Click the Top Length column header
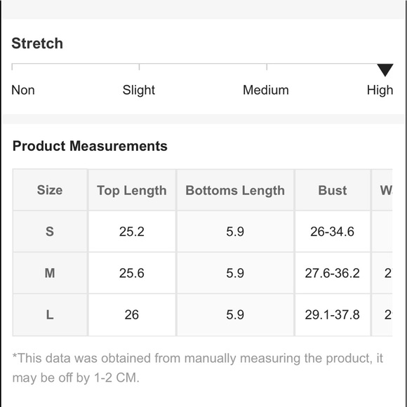Screen dimensions: 407x407 tap(132, 190)
